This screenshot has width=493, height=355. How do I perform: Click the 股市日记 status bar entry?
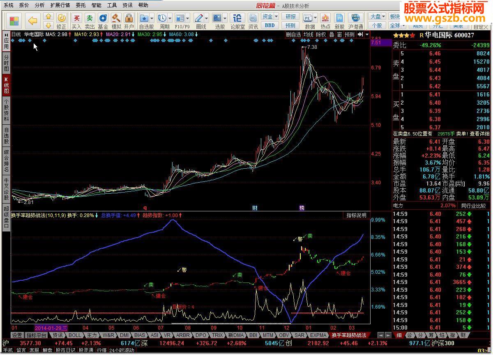[x=65, y=350]
